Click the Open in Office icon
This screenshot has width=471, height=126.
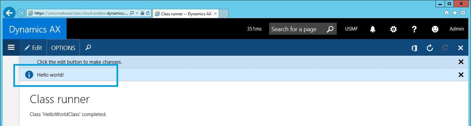[x=414, y=48]
